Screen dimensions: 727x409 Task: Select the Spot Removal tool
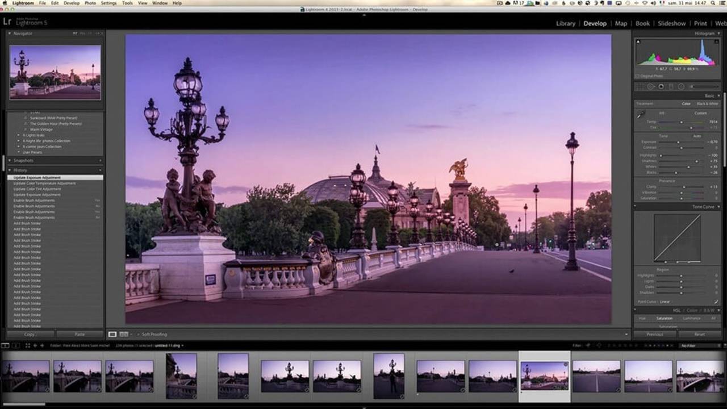pyautogui.click(x=651, y=86)
